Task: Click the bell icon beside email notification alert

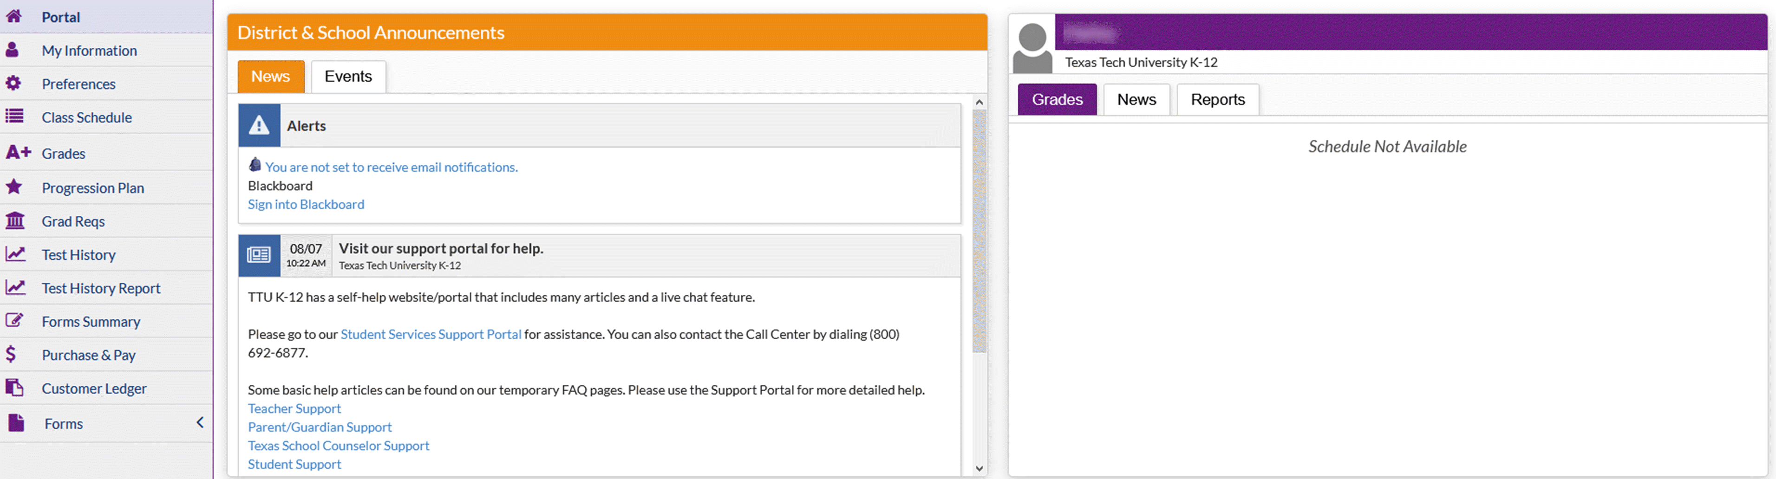Action: pos(255,165)
